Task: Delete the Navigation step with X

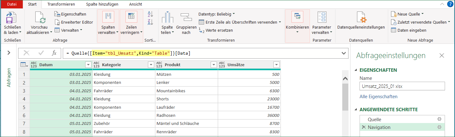Action: pos(364,127)
